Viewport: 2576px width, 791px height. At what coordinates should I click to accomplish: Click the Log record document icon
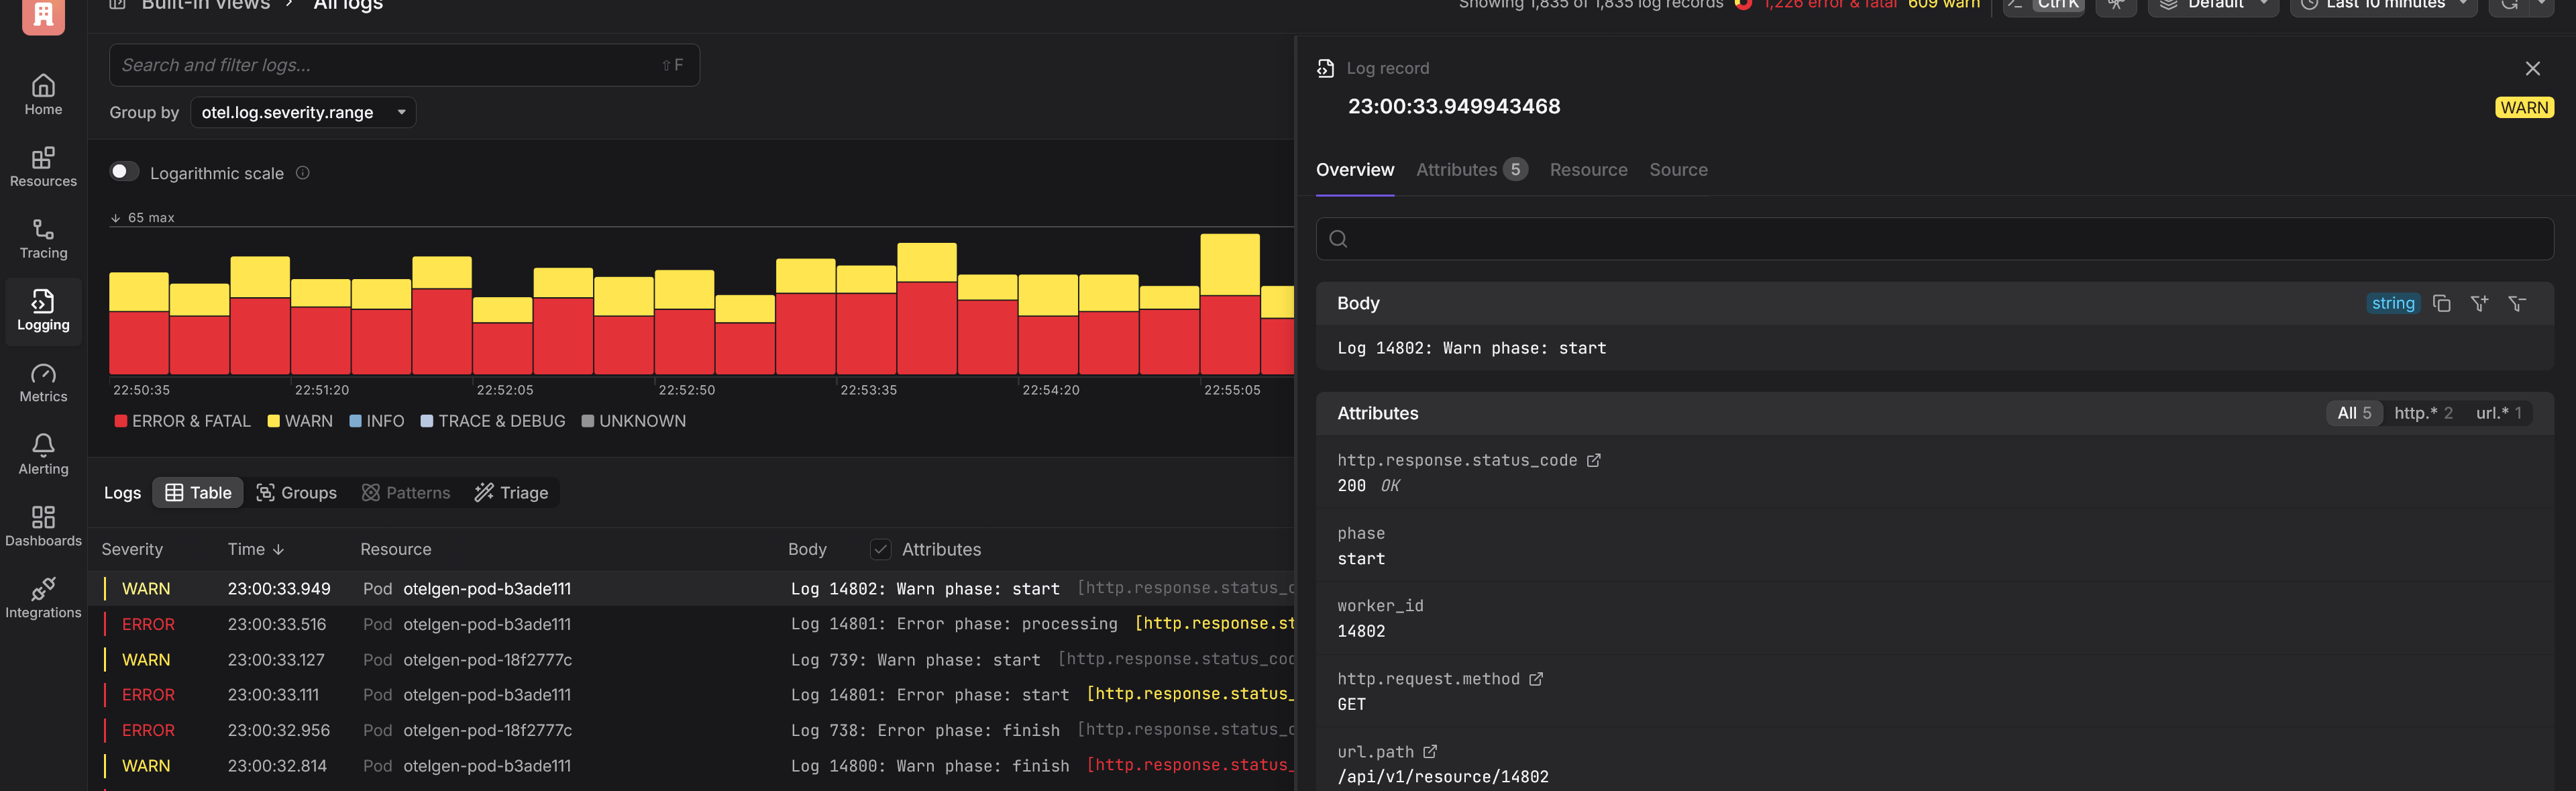click(1325, 68)
